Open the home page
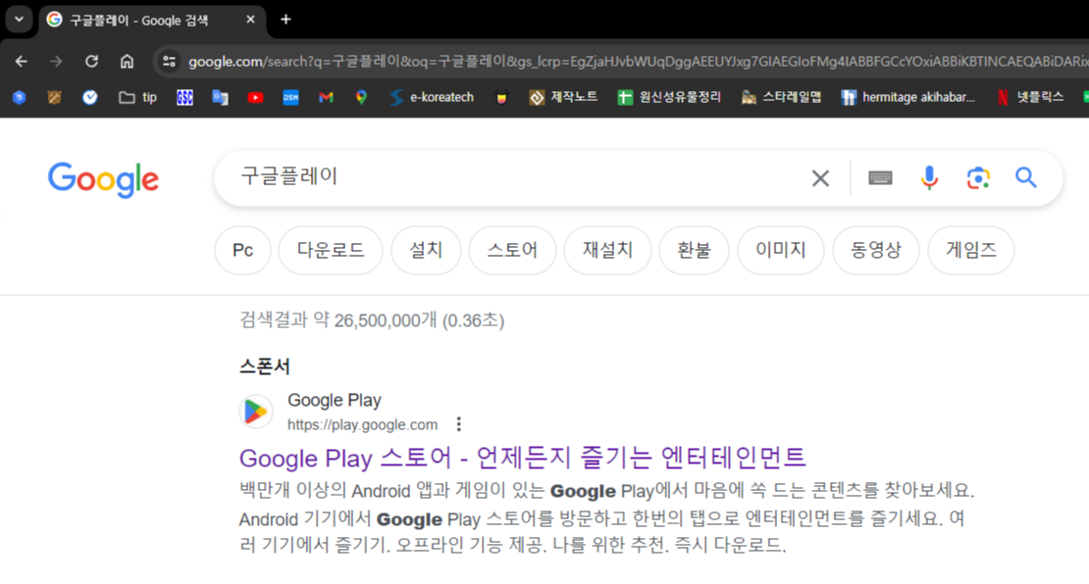 pyautogui.click(x=127, y=62)
